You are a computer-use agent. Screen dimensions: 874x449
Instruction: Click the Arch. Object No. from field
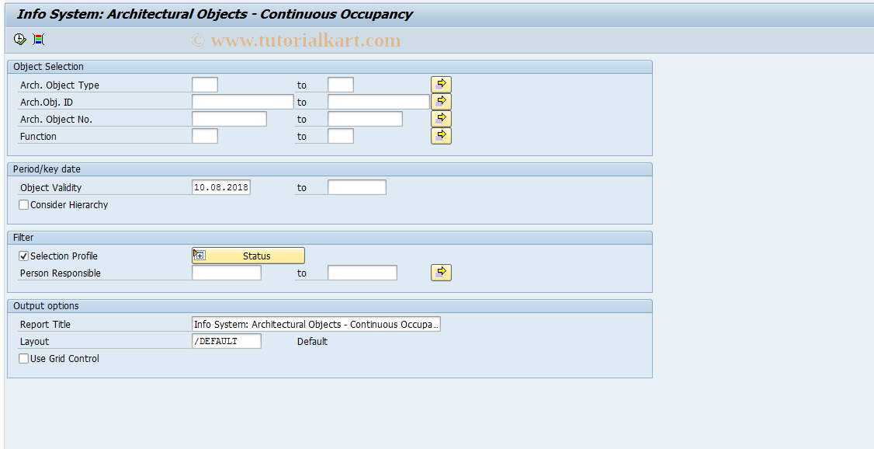click(x=229, y=119)
